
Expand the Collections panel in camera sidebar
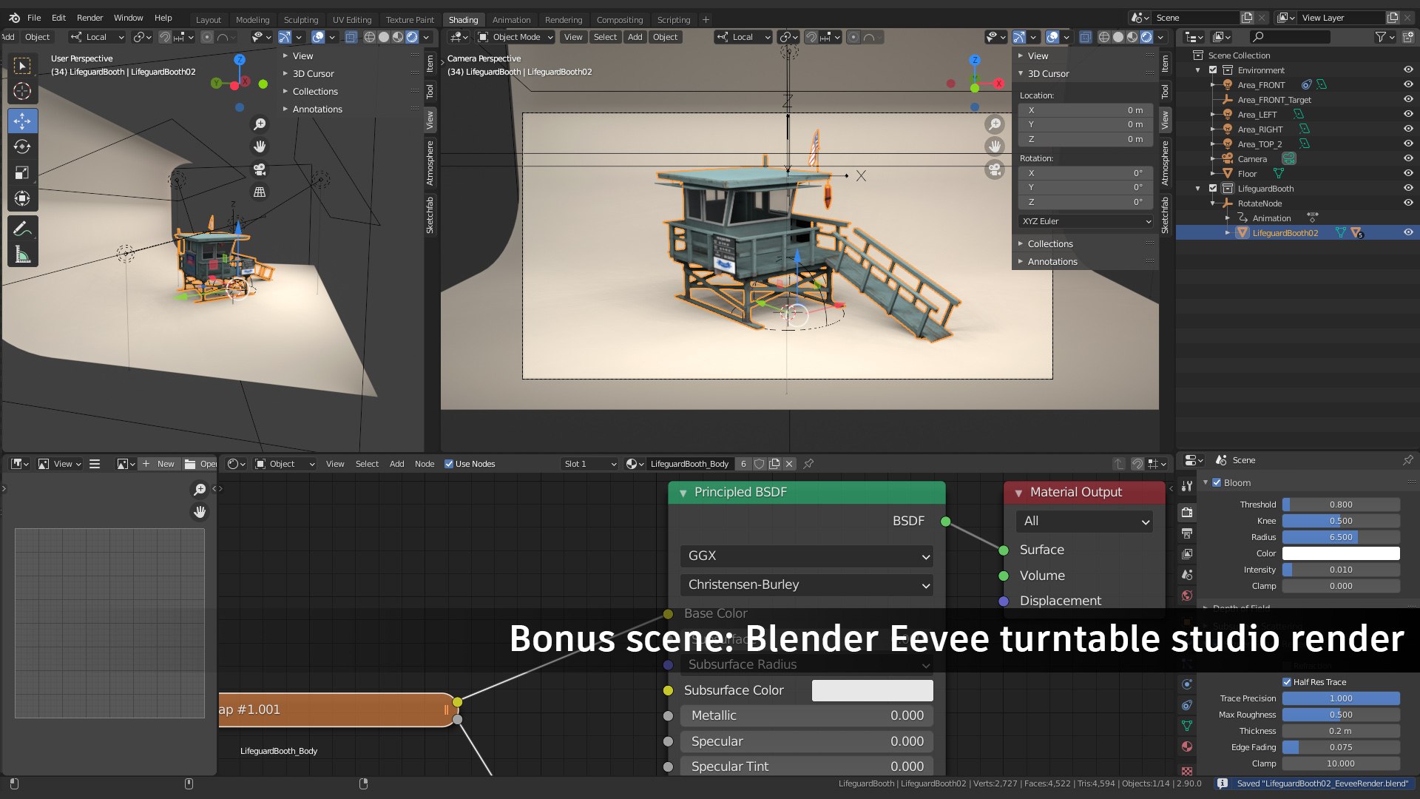[1049, 243]
